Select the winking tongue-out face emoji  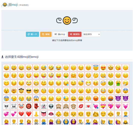coord(44,75)
